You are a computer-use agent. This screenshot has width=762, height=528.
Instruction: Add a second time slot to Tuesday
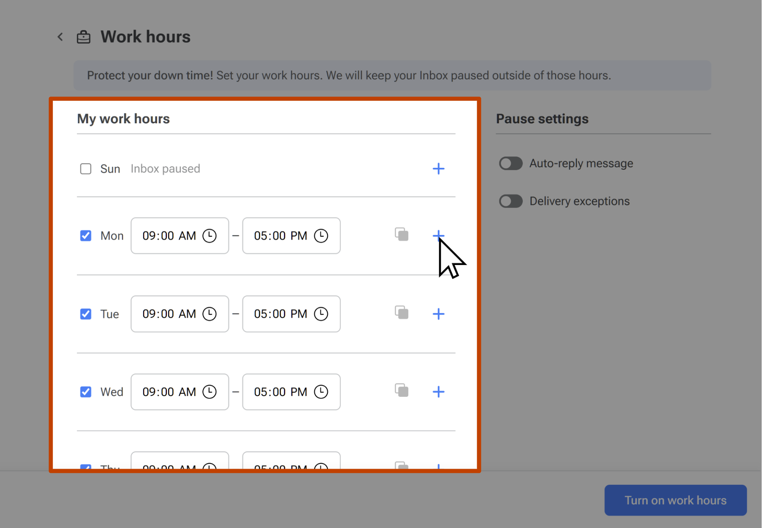click(x=438, y=313)
